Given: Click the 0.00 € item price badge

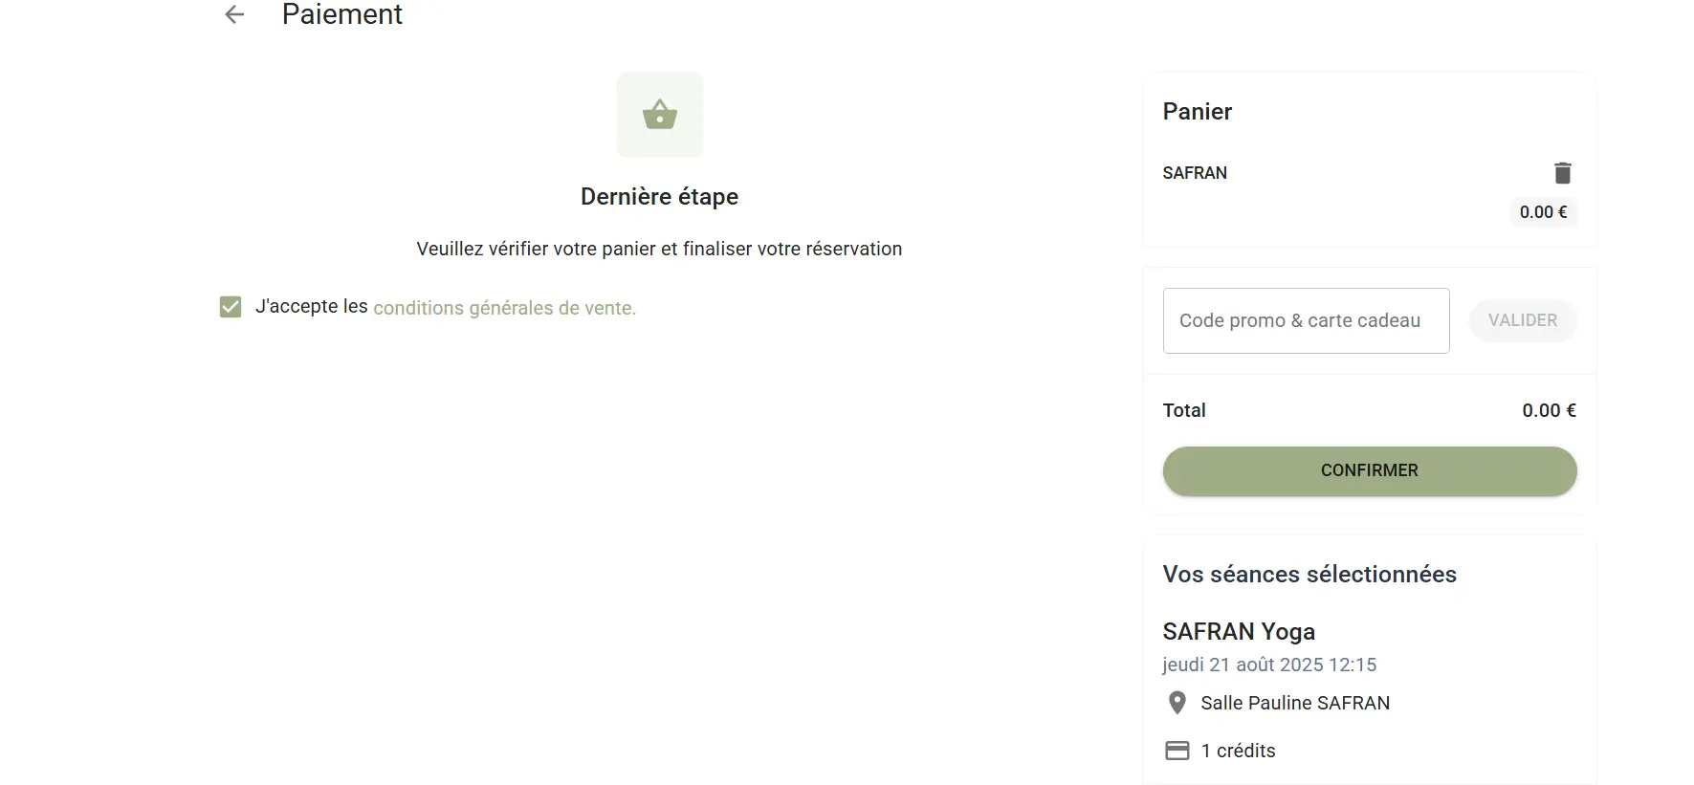Looking at the screenshot, I should pyautogui.click(x=1543, y=212).
